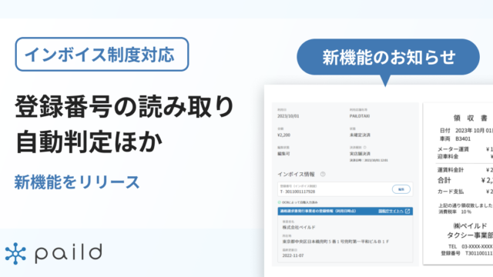493x277 pixels.
Task: Click the business name 株式会社ペイルド
Action: tap(299, 228)
